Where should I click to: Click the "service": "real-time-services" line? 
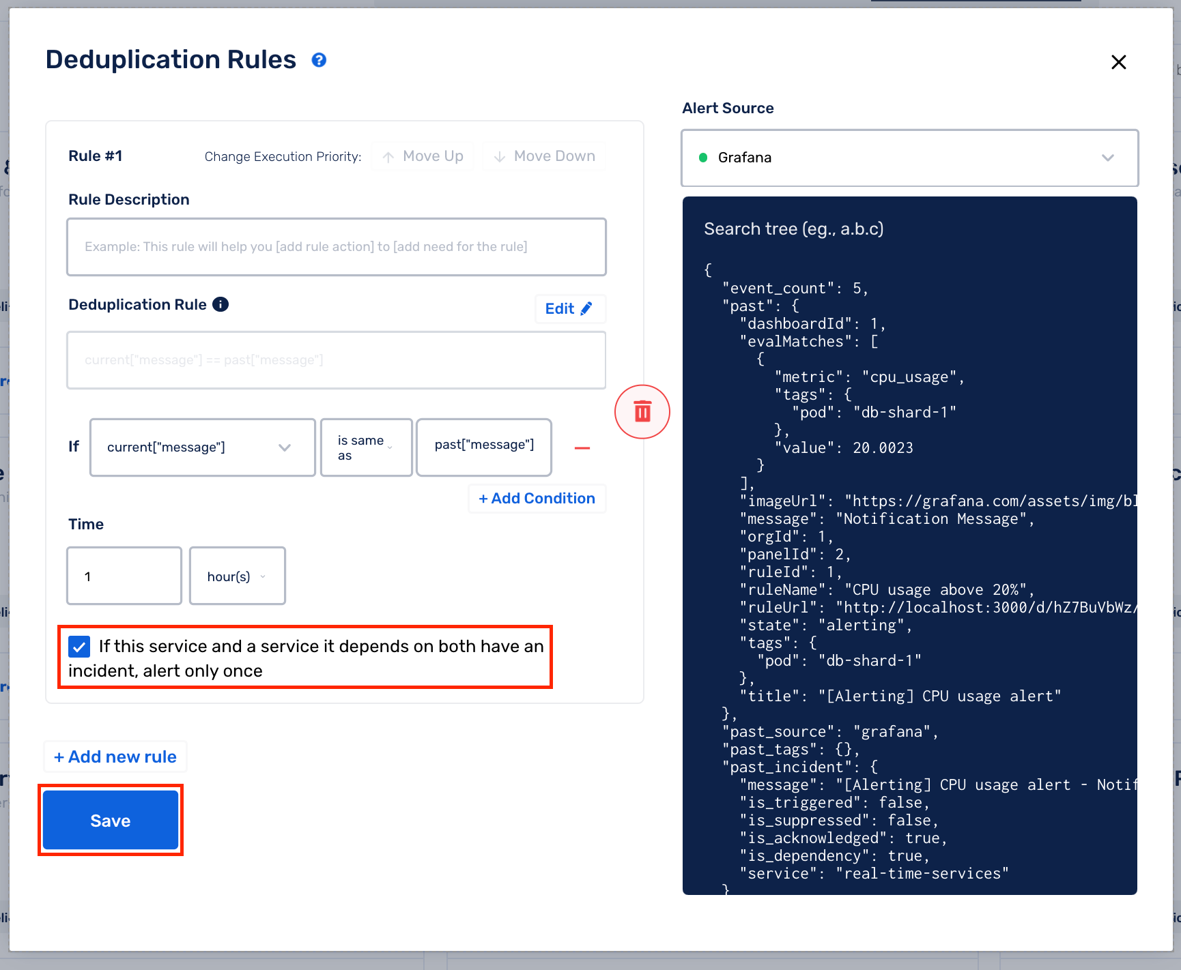tap(874, 874)
